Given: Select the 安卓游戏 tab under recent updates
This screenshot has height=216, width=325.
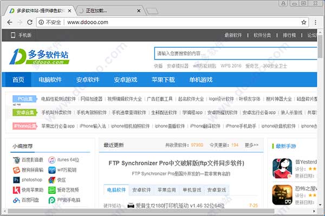Looking at the screenshot, I should click(x=217, y=189).
